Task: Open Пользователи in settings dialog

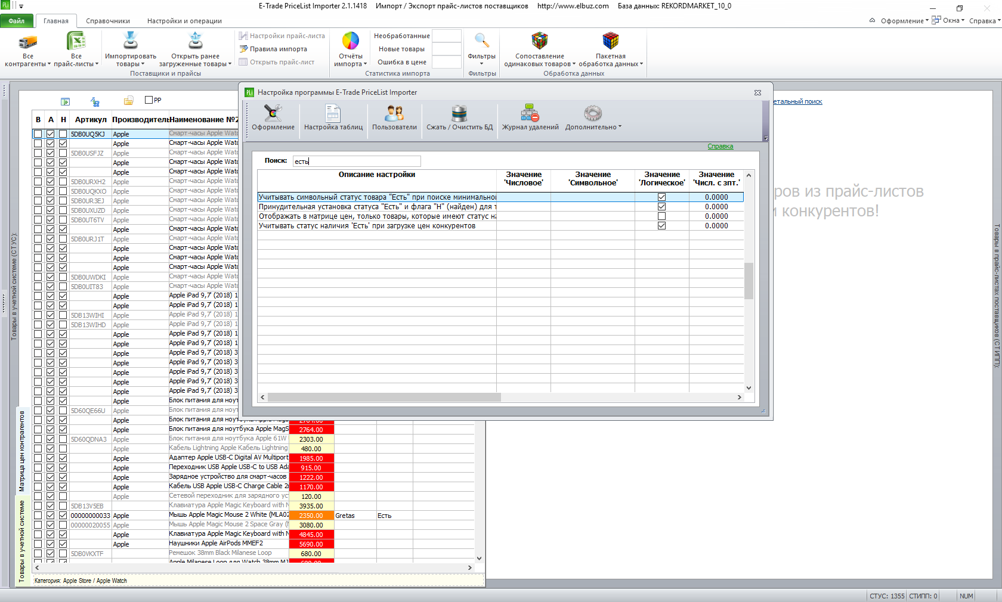Action: click(394, 117)
